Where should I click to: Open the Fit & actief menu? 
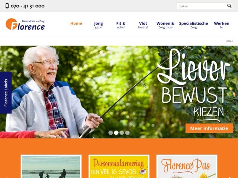[121, 25]
